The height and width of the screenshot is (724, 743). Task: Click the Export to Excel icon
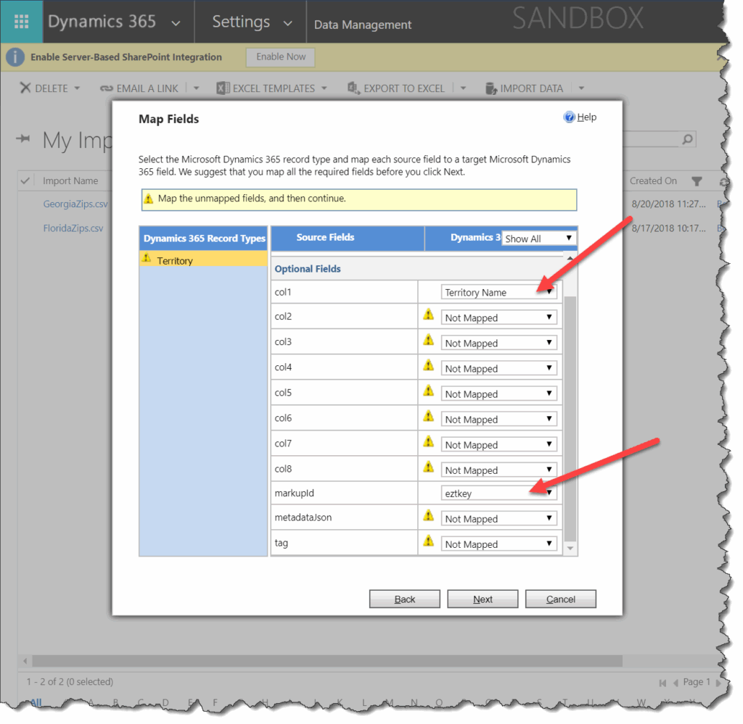tap(353, 88)
